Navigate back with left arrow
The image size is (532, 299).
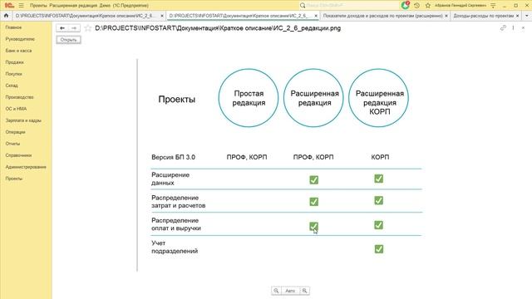[x=62, y=28]
